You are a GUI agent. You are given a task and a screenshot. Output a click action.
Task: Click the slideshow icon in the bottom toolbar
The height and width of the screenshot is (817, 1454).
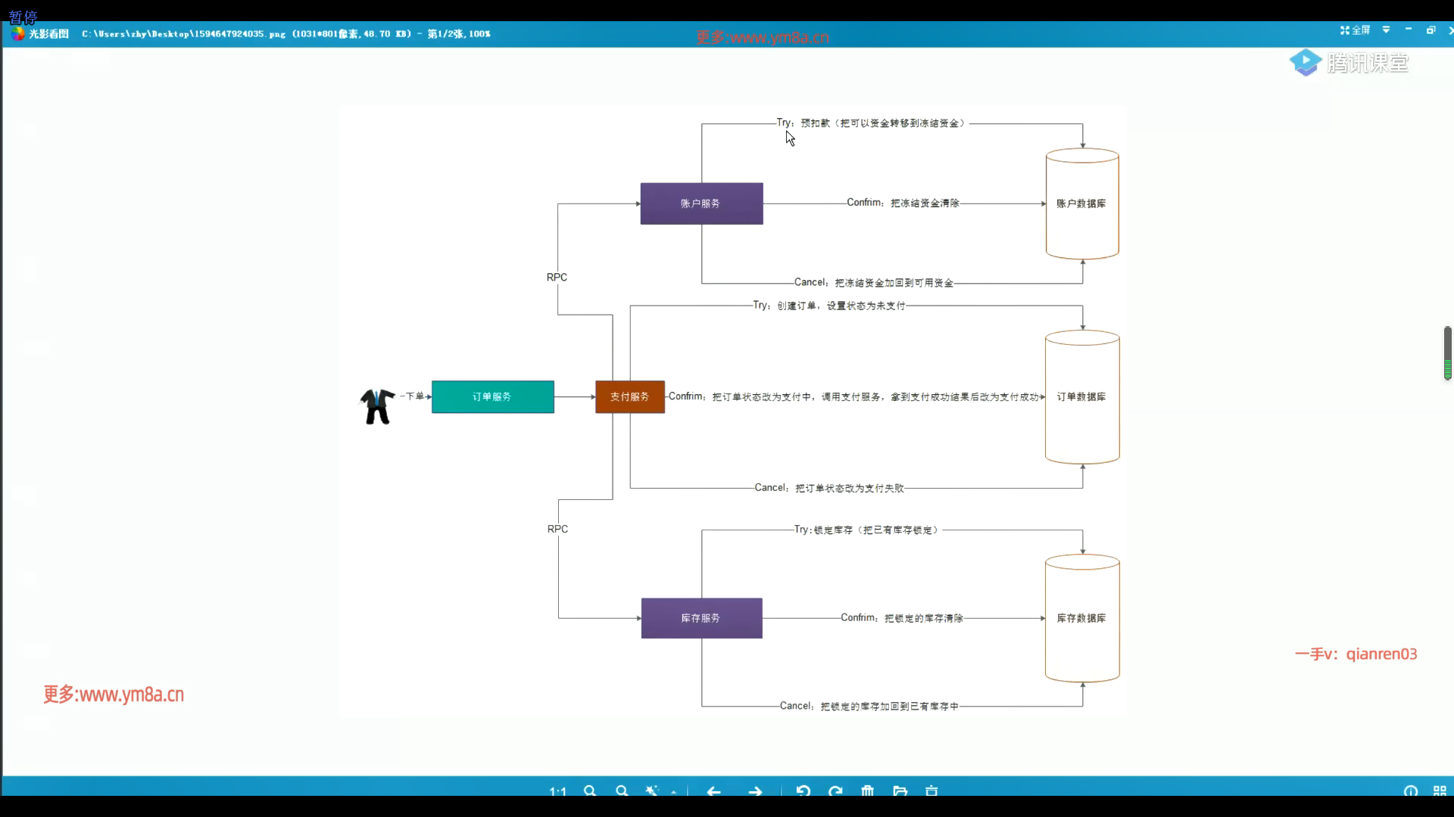tap(931, 791)
